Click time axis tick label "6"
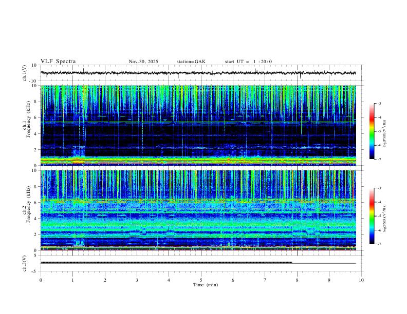Screen dimensions: 407x314 (x=233, y=280)
